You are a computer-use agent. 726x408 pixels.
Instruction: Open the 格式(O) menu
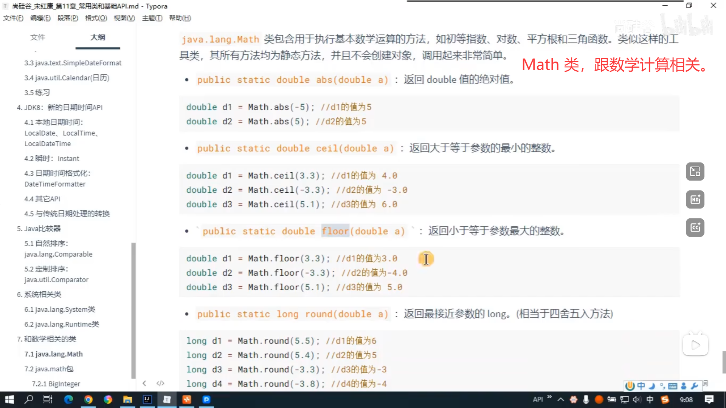(x=96, y=18)
